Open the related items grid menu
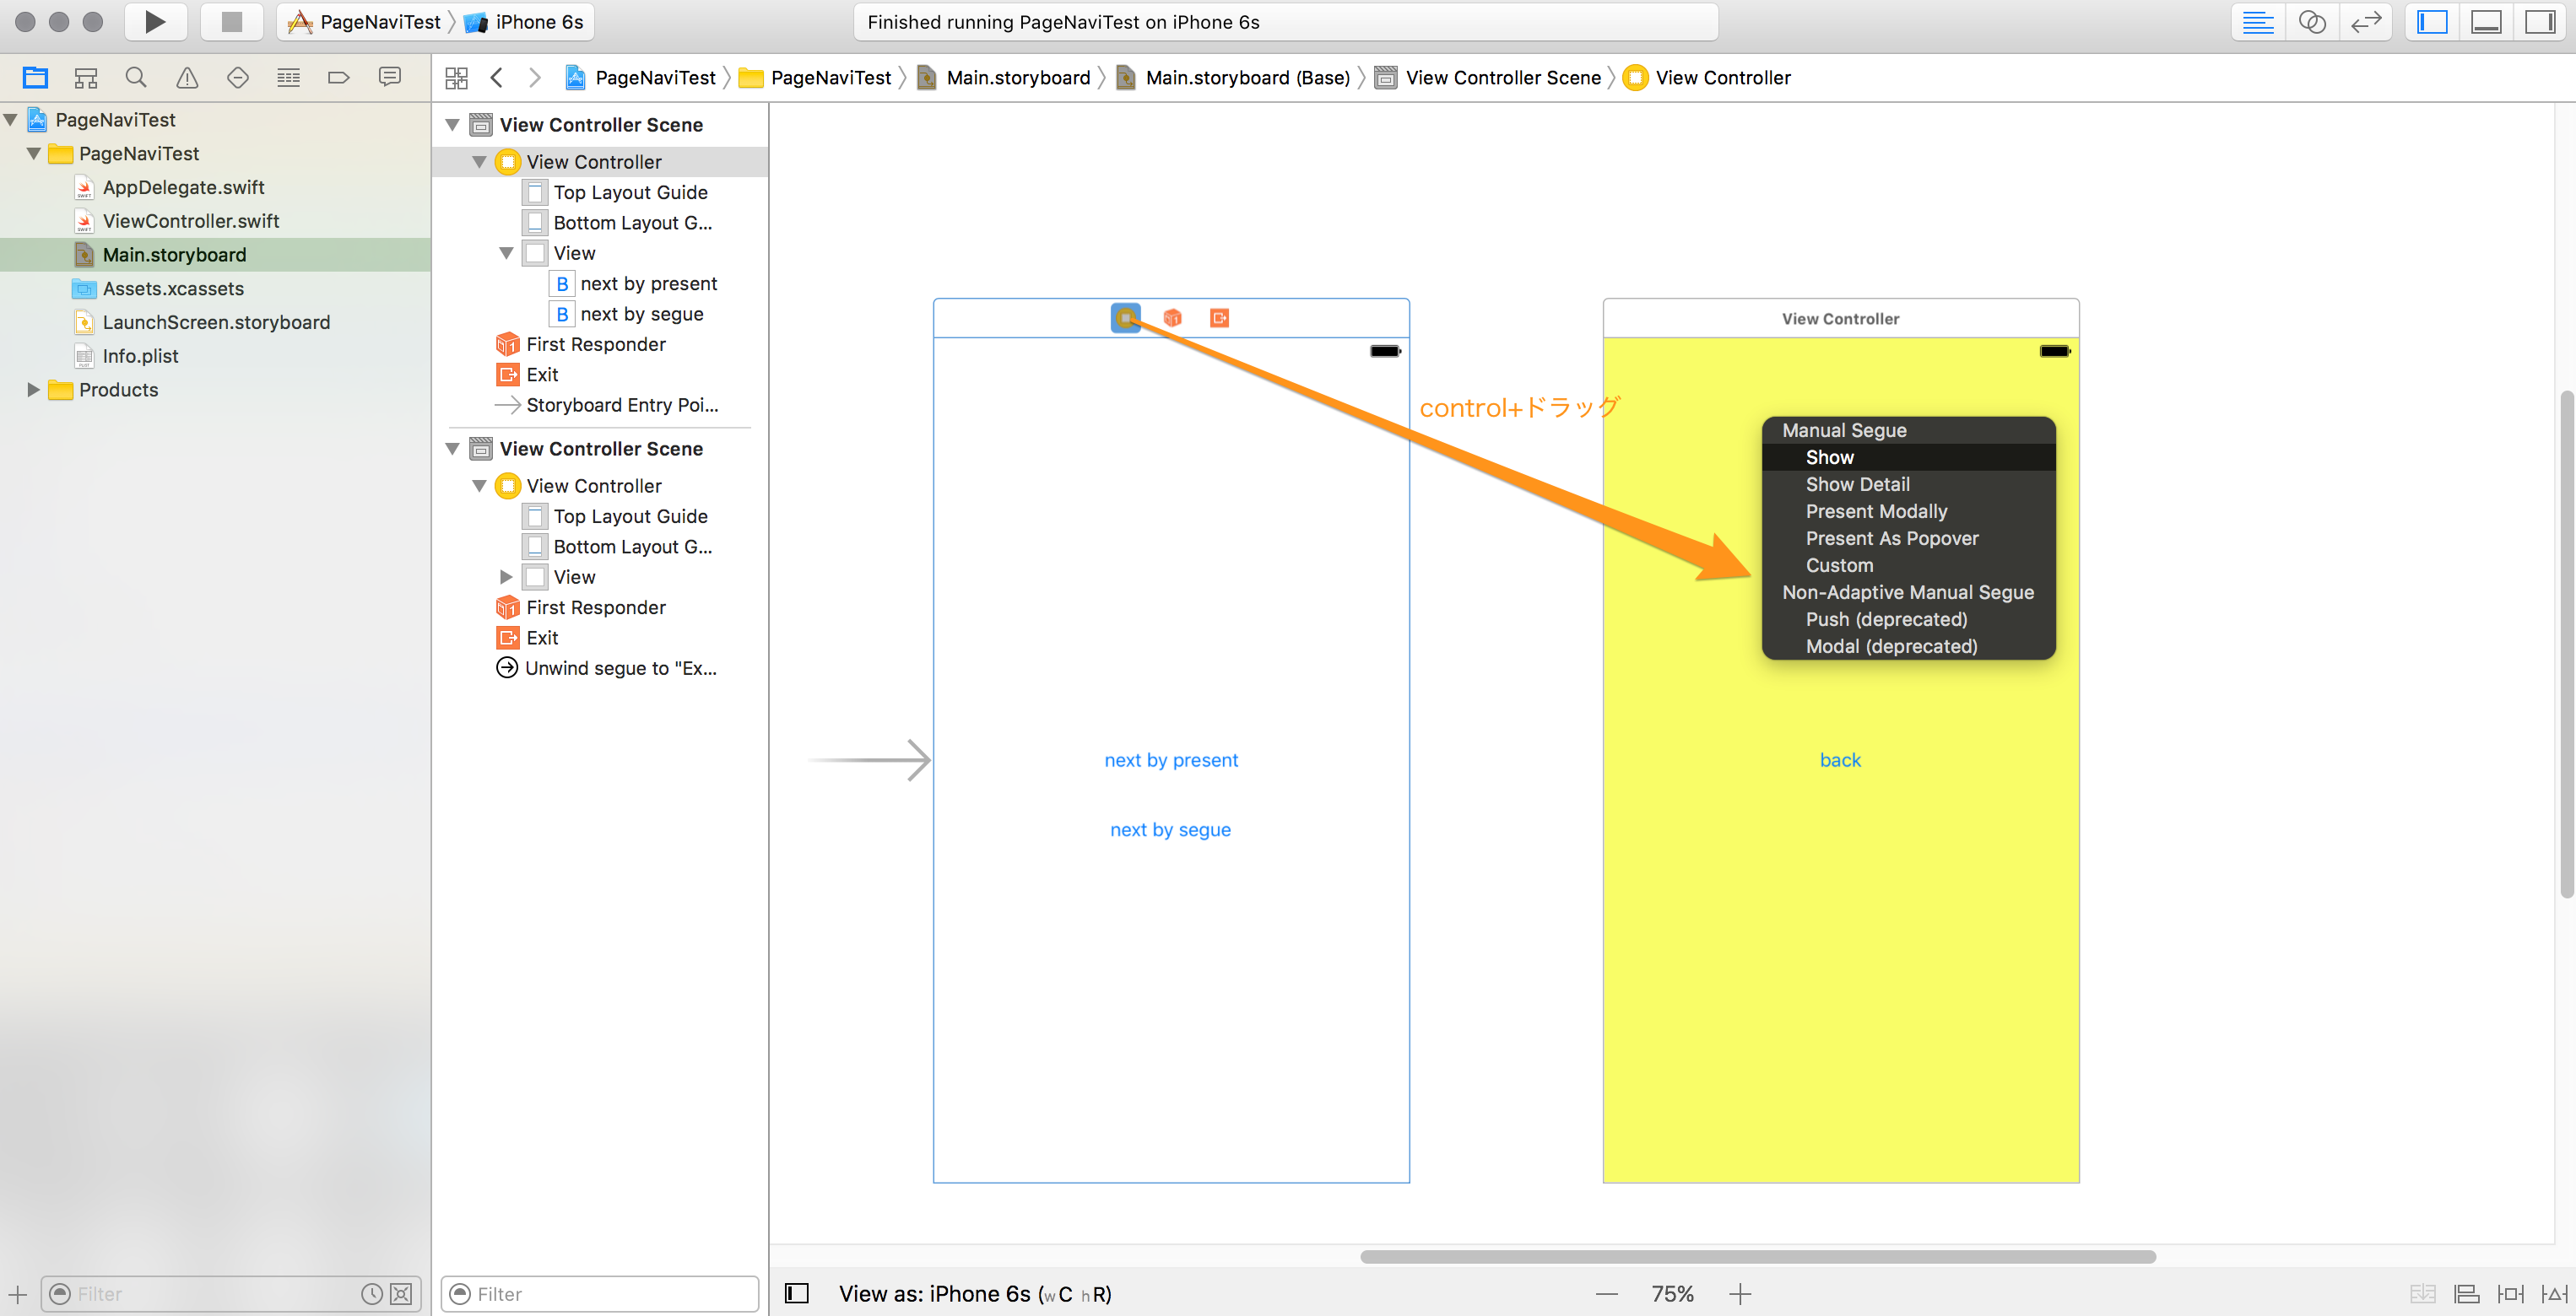Image resolution: width=2576 pixels, height=1316 pixels. coord(456,78)
